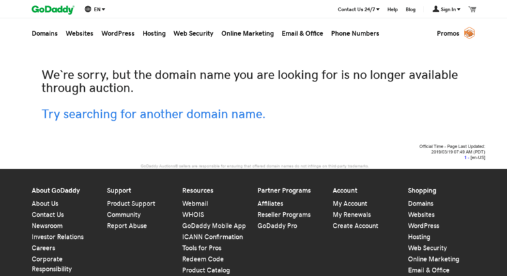Image resolution: width=507 pixels, height=276 pixels.
Task: Open Affiliates footer link
Action: (270, 204)
